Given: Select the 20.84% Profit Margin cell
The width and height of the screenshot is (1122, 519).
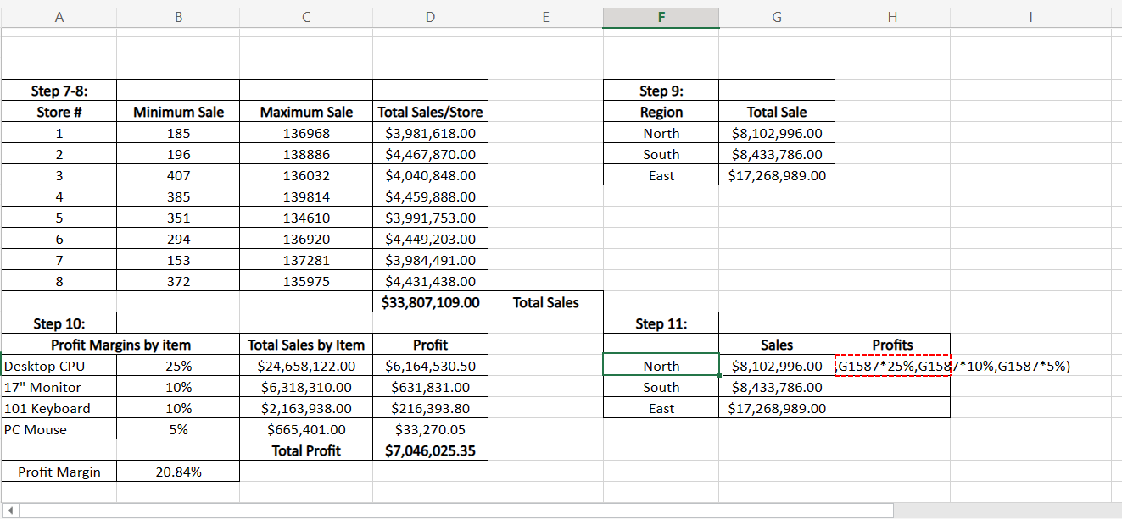Looking at the screenshot, I should coord(178,472).
